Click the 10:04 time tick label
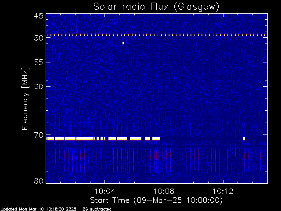 coord(105,191)
